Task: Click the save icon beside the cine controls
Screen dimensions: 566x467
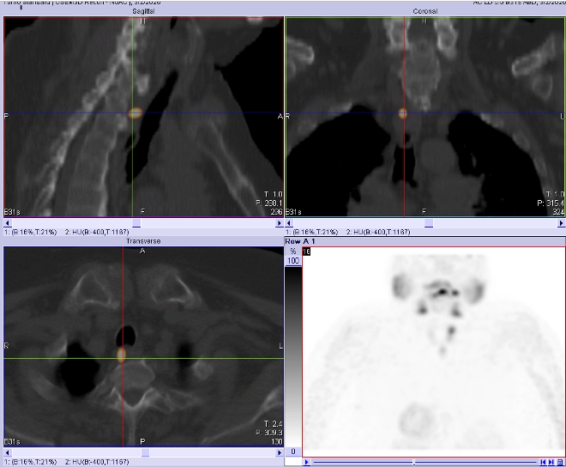Action: click(x=560, y=462)
